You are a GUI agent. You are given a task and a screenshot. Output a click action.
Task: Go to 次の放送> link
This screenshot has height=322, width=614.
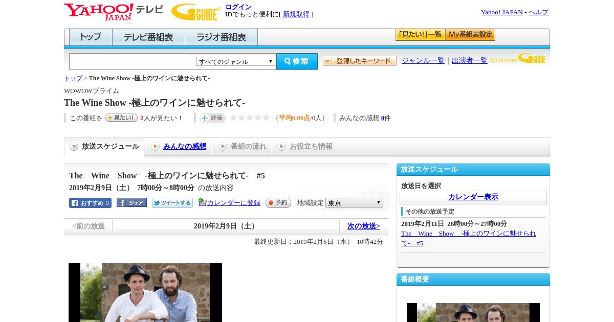tap(364, 226)
